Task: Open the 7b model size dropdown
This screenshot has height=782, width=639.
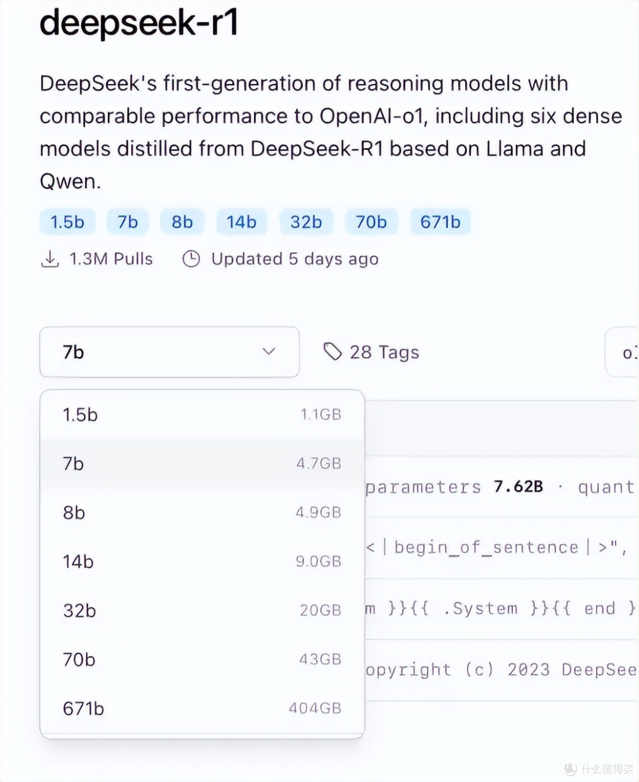Action: coord(169,352)
